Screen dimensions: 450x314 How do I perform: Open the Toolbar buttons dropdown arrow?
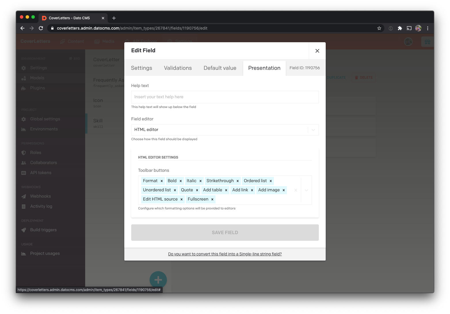[306, 190]
